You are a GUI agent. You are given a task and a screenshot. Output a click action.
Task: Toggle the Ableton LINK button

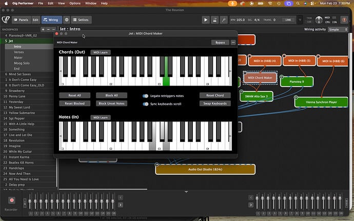pyautogui.click(x=288, y=20)
